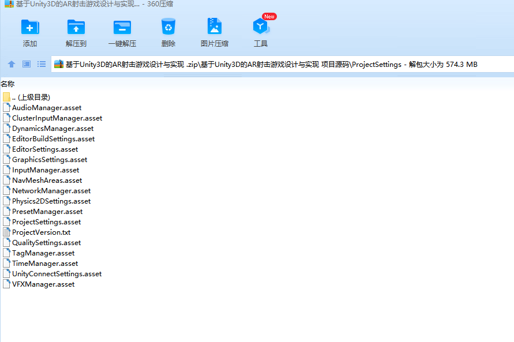Click the file icon beside GraphicsSettings.asset
This screenshot has width=514, height=342.
6,160
